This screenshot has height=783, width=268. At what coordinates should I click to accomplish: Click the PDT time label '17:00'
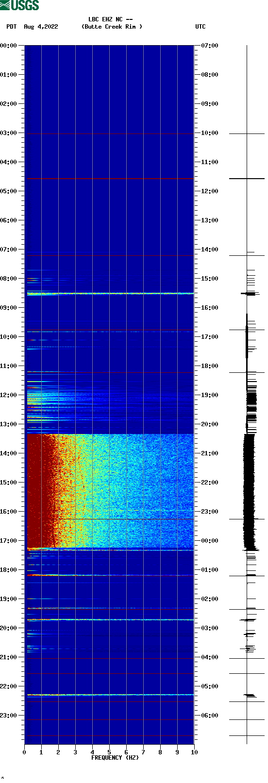(9, 541)
